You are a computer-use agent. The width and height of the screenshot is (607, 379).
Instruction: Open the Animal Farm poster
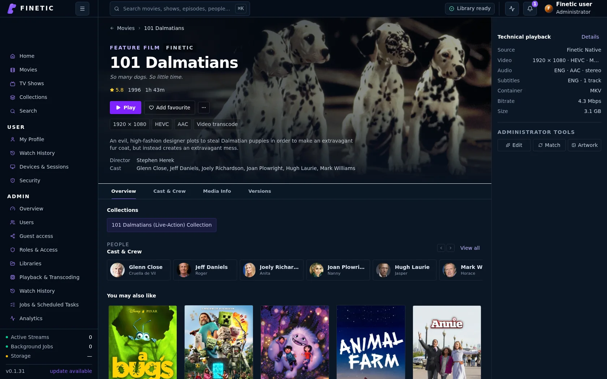pyautogui.click(x=371, y=342)
